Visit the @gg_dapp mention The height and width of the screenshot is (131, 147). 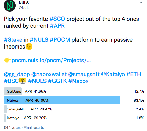17,74
